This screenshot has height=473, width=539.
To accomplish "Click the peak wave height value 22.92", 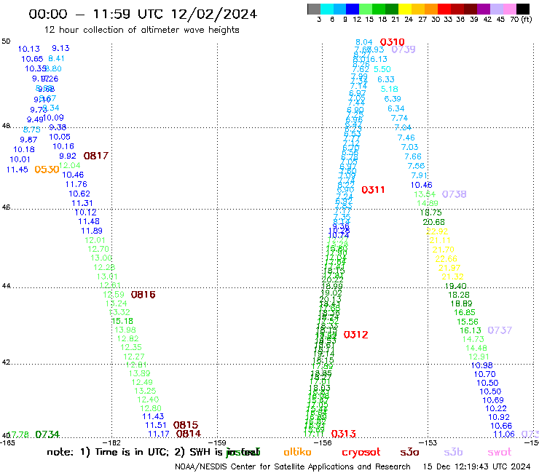I will click(437, 231).
